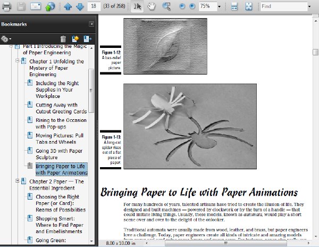Click the document vertical scrollbar thumb

click(x=315, y=52)
